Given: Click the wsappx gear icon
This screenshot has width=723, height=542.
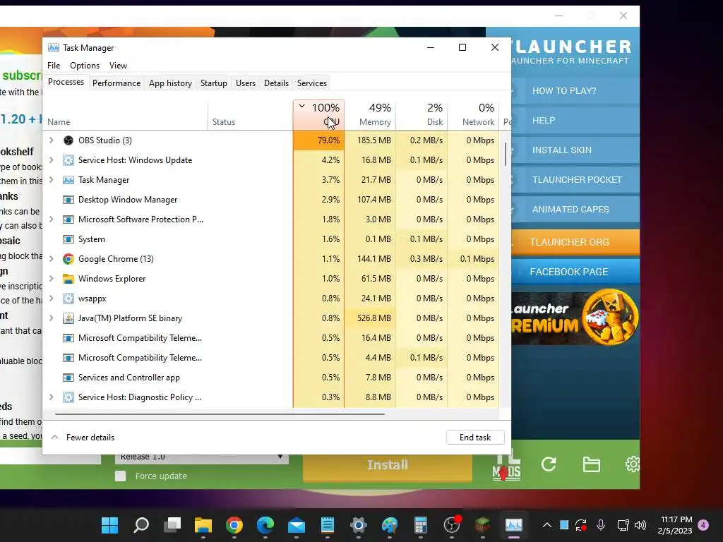Looking at the screenshot, I should pyautogui.click(x=68, y=299).
